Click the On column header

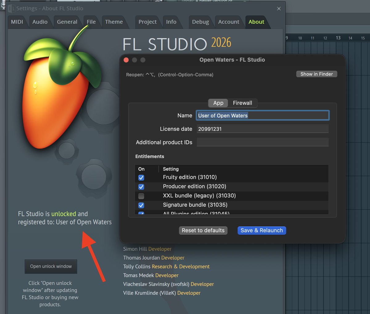(142, 169)
